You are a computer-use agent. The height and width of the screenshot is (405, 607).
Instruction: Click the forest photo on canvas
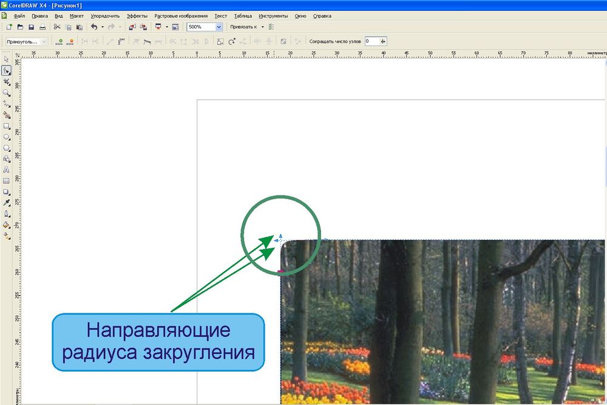[x=443, y=322]
